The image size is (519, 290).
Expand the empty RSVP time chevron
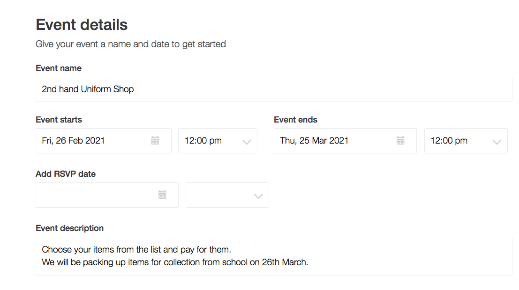(x=258, y=196)
